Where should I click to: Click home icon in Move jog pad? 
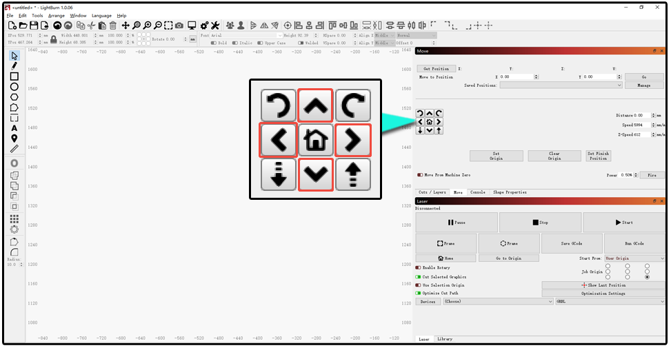click(429, 122)
